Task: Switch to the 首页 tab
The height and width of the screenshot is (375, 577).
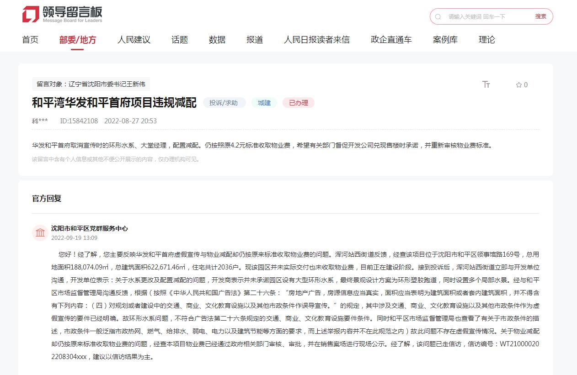Action: (30, 40)
